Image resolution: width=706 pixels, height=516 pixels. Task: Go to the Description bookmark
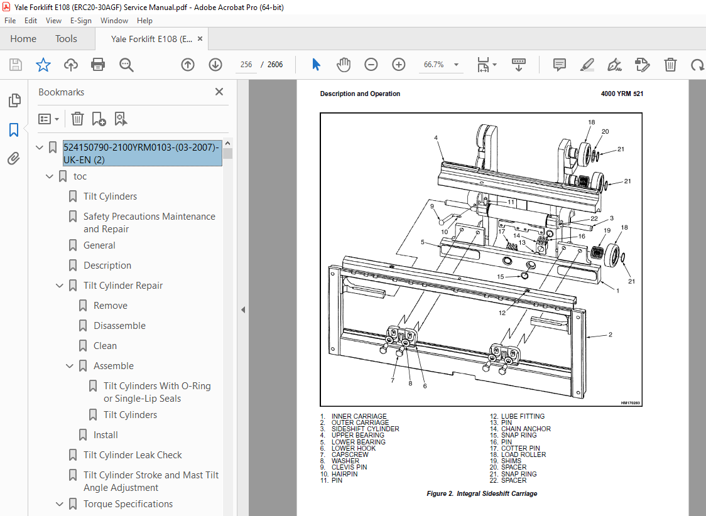107,266
